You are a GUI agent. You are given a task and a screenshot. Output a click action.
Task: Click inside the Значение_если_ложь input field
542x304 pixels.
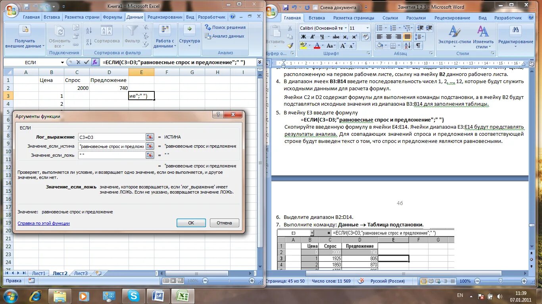(111, 155)
